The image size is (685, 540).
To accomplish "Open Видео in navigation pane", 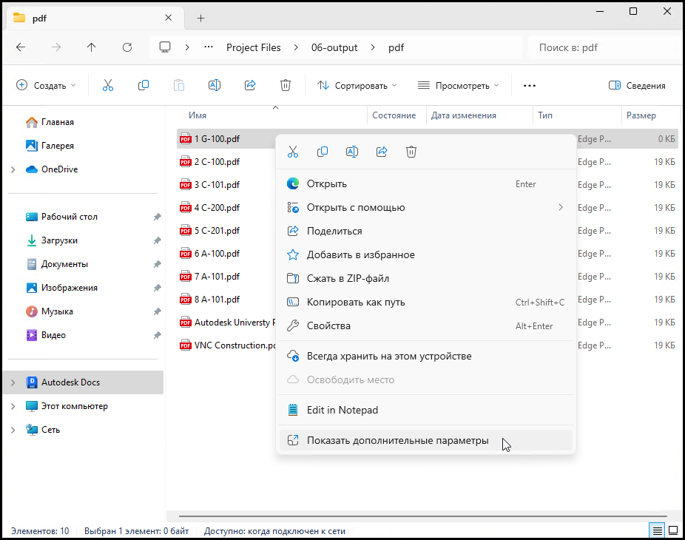I will coord(53,335).
